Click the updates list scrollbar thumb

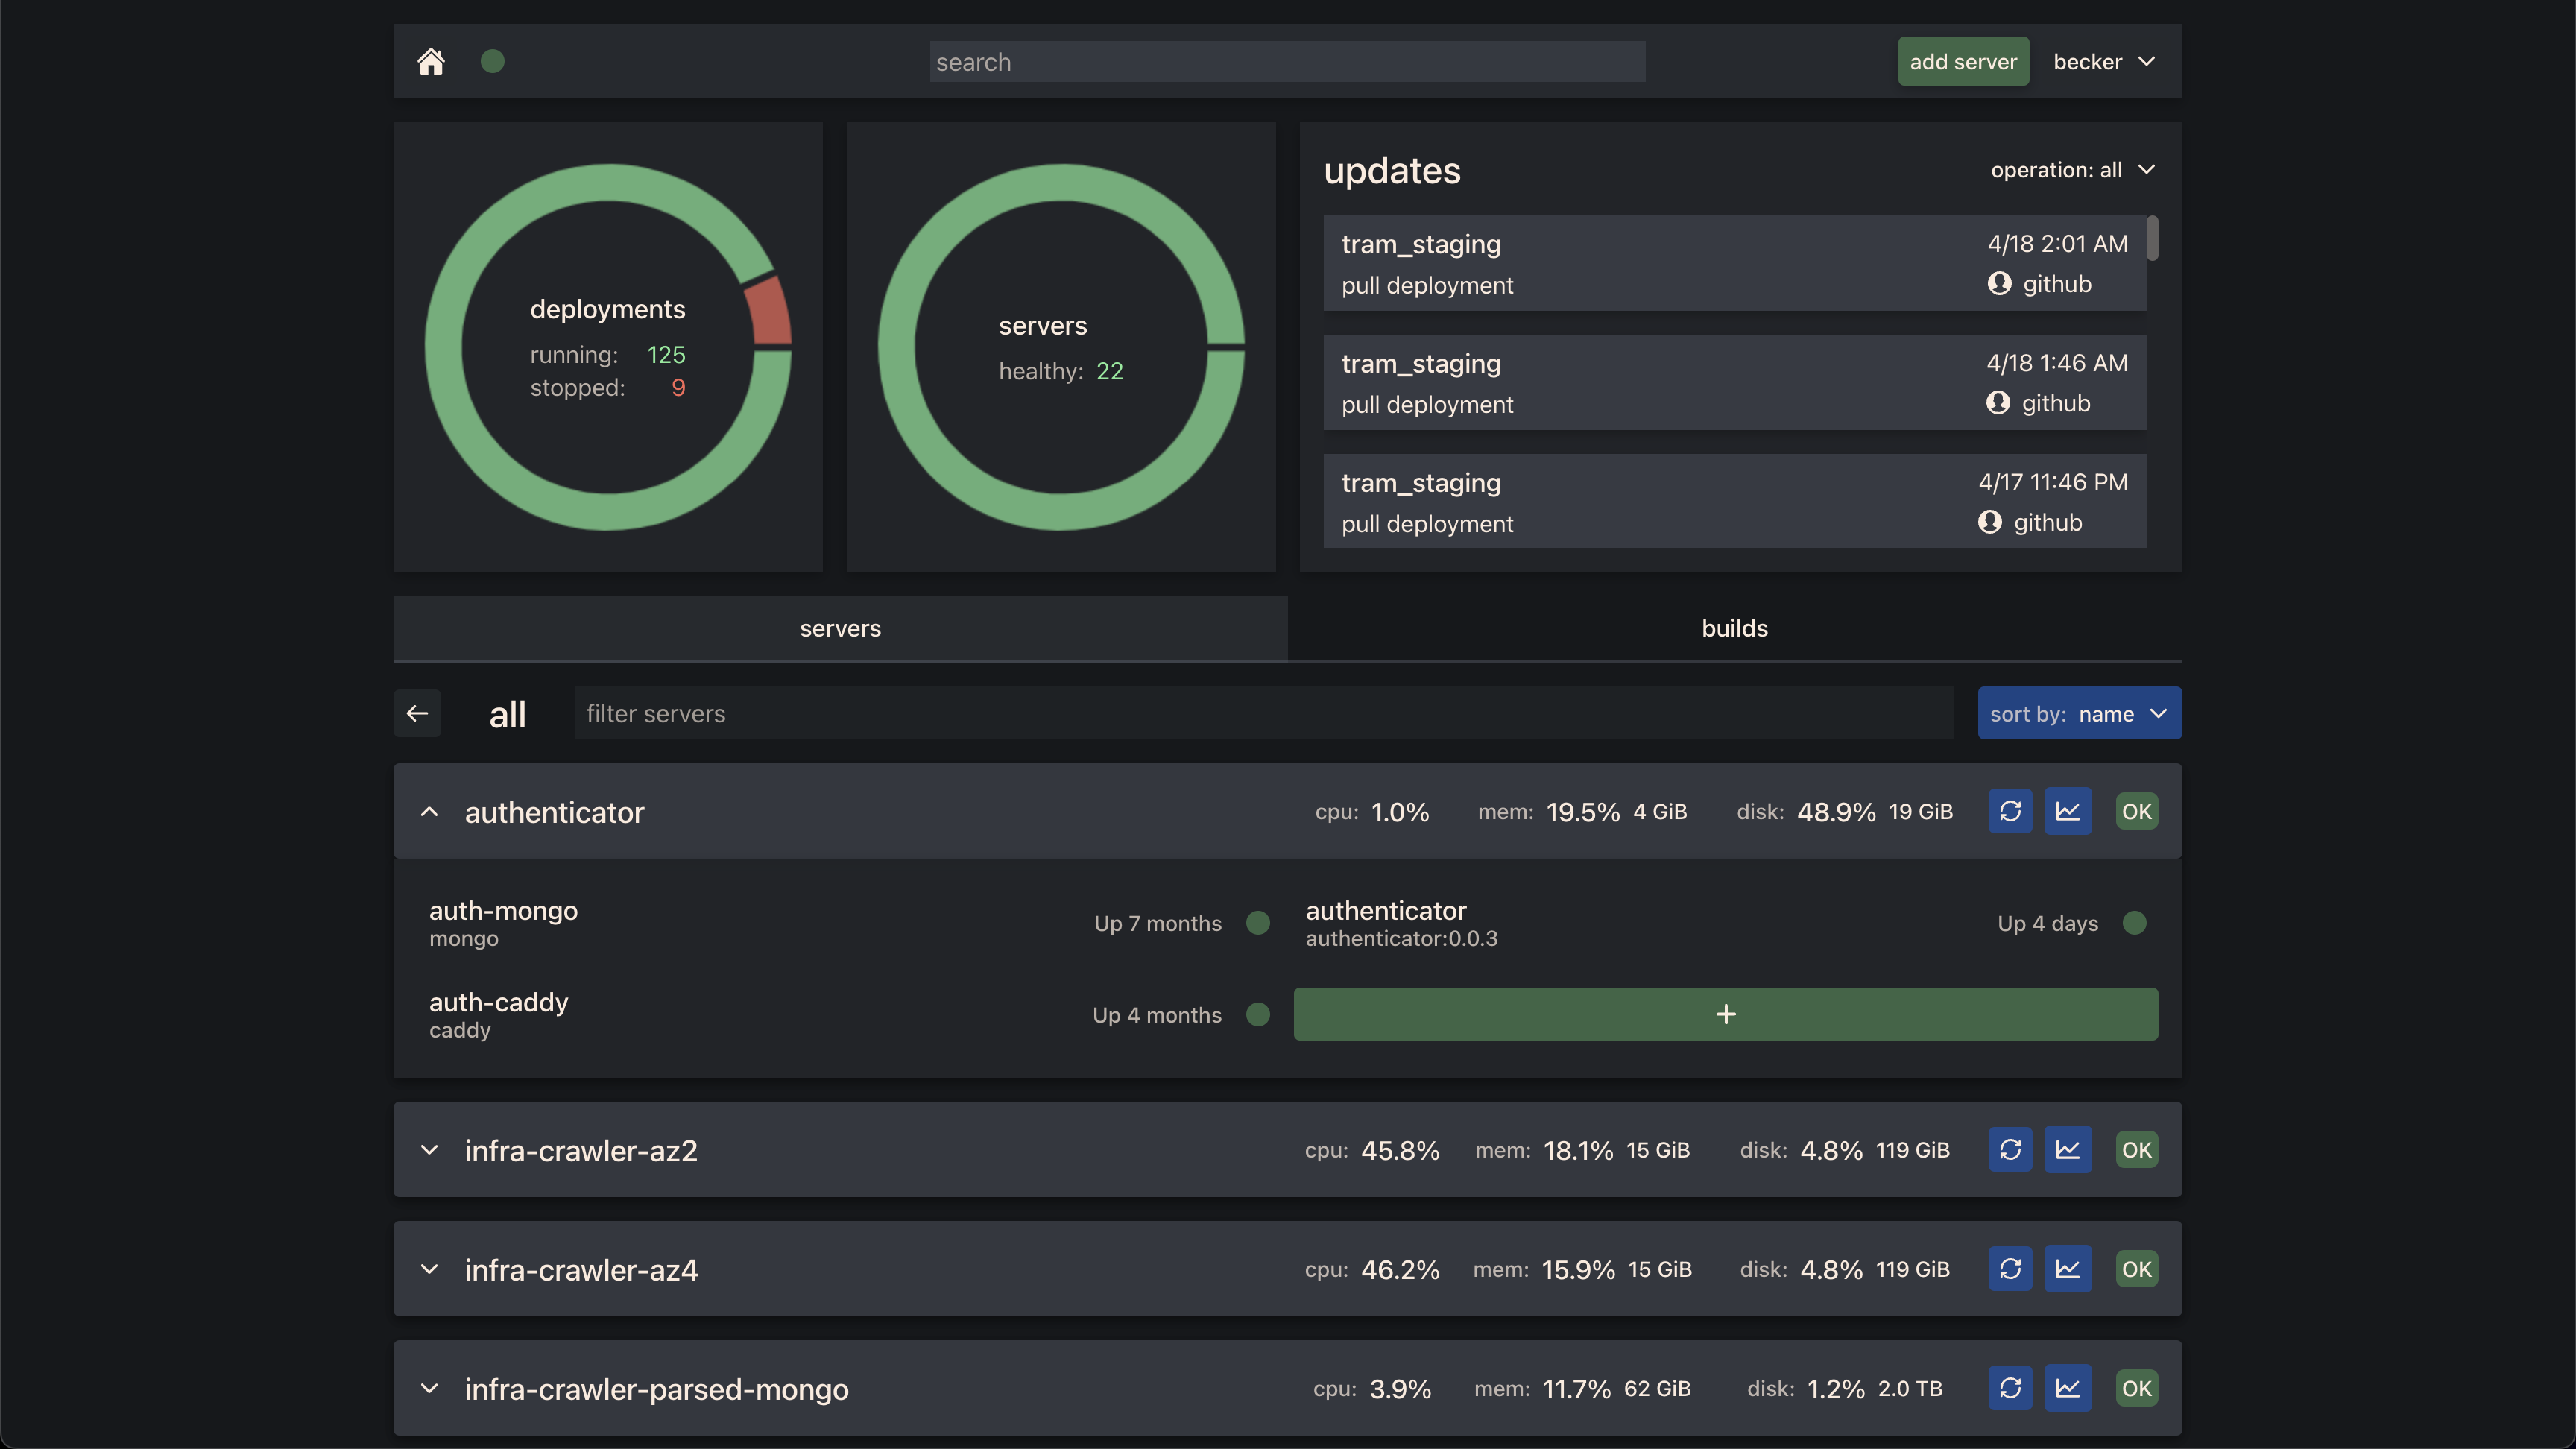pos(2152,238)
